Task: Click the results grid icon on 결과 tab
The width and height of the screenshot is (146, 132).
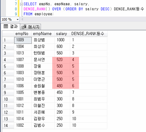Action: (6, 26)
